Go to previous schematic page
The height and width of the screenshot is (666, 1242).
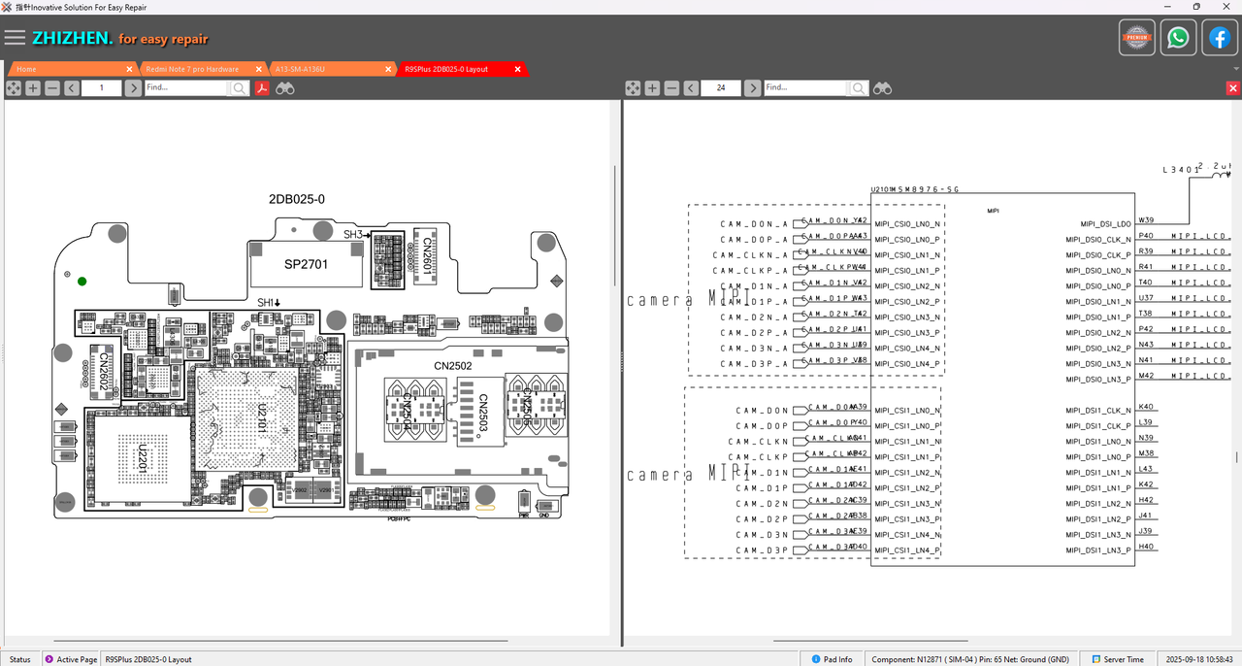pos(691,88)
